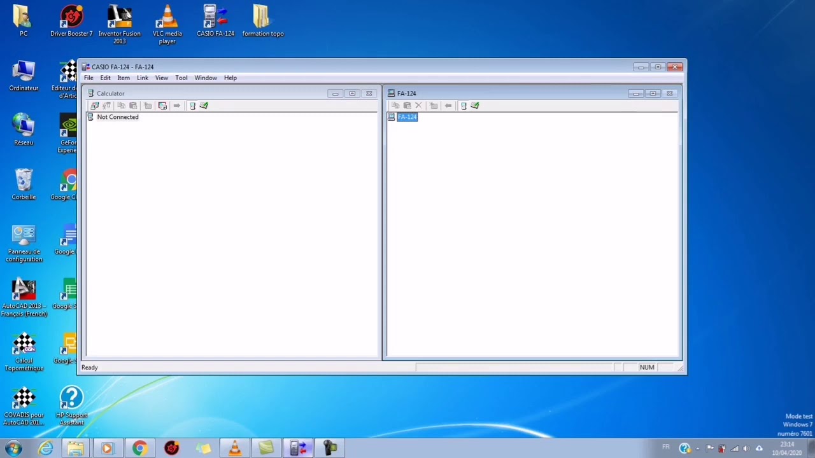Maximize the FA-124 sub-window
This screenshot has height=458, width=815.
(x=653, y=94)
